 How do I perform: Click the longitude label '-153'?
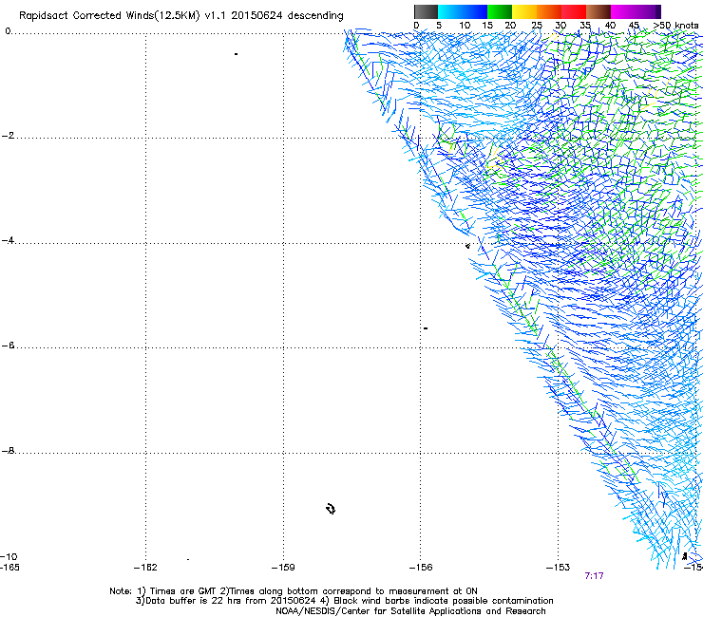coord(559,568)
